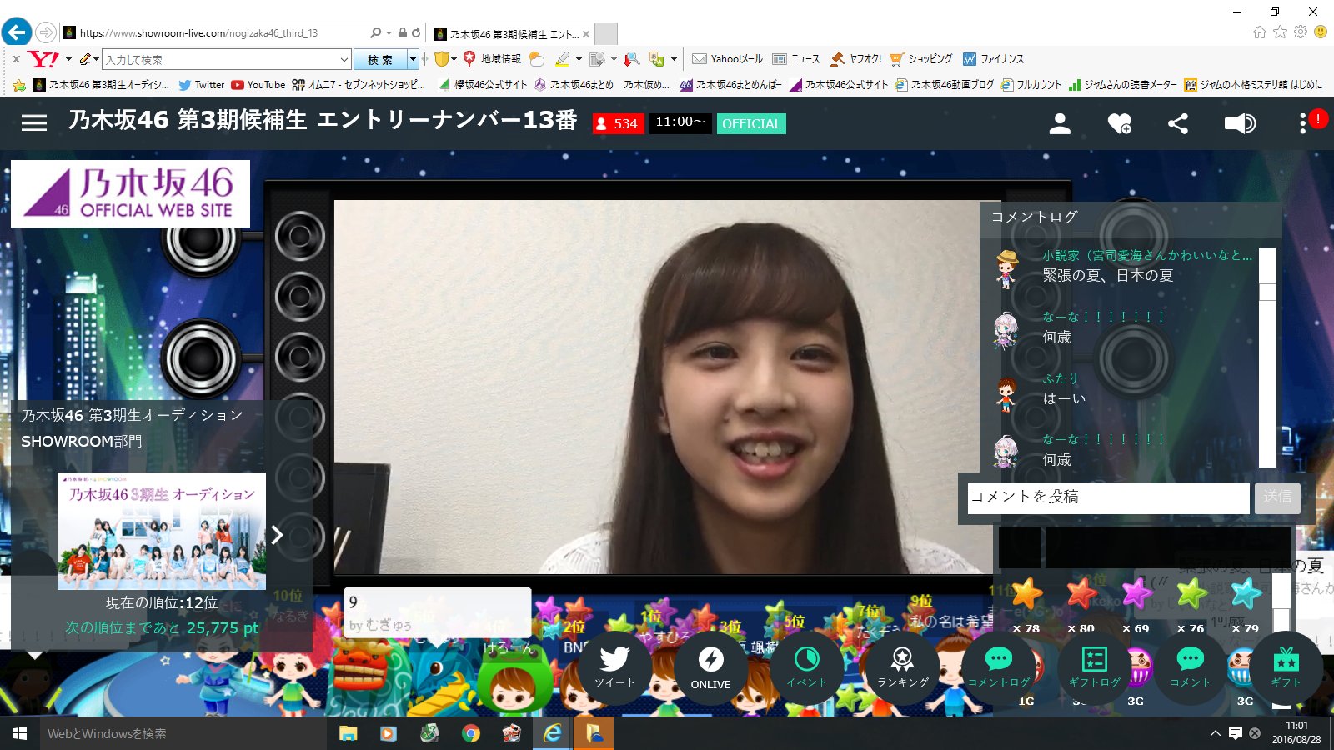Mute the stream using the speaker icon
This screenshot has width=1334, height=750.
(1239, 123)
